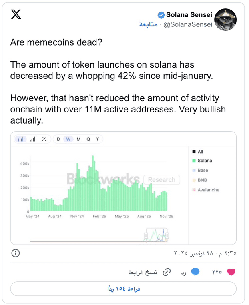Click the blue verified badge
Screen dimensions: 249x305
click(161, 15)
